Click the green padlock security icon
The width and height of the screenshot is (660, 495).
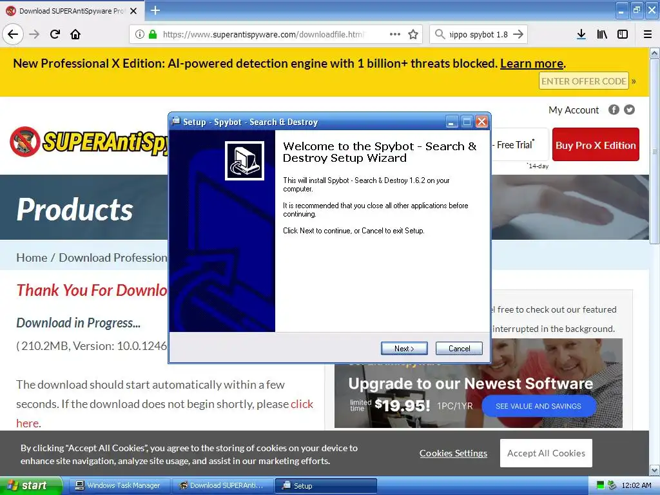click(153, 34)
